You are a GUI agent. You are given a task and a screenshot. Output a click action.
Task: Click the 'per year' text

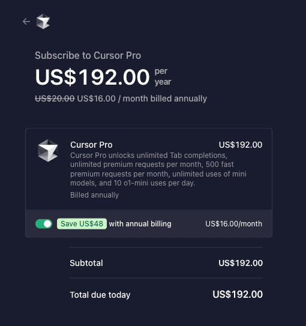163,76
